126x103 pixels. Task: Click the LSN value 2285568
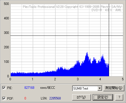pos(55,98)
